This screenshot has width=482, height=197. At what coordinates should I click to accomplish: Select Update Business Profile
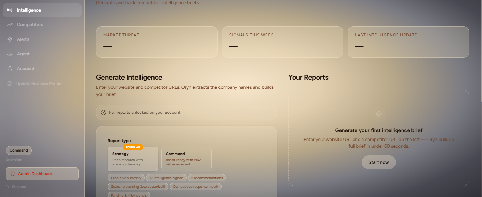42,84
